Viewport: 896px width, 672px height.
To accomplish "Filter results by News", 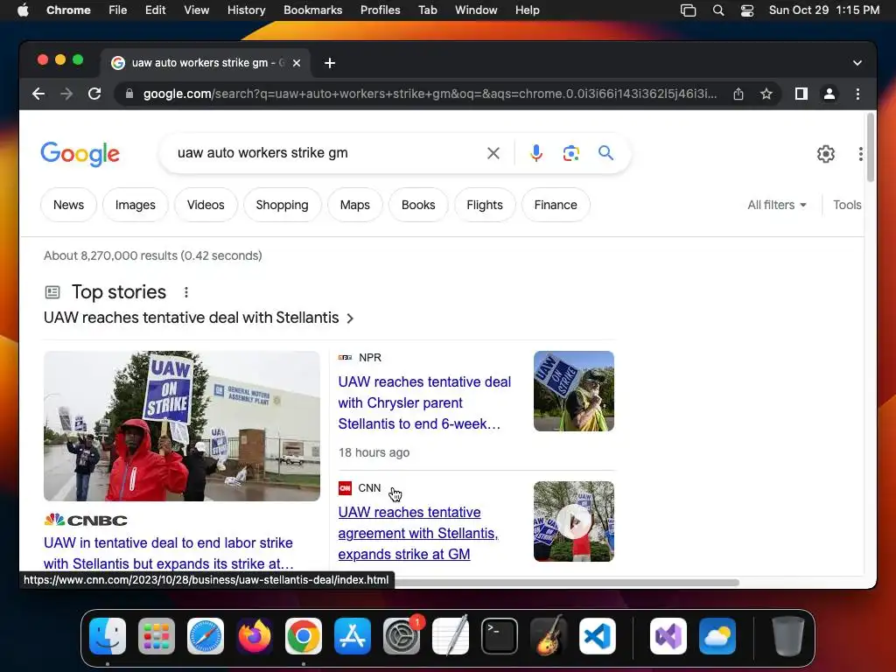I will click(68, 205).
